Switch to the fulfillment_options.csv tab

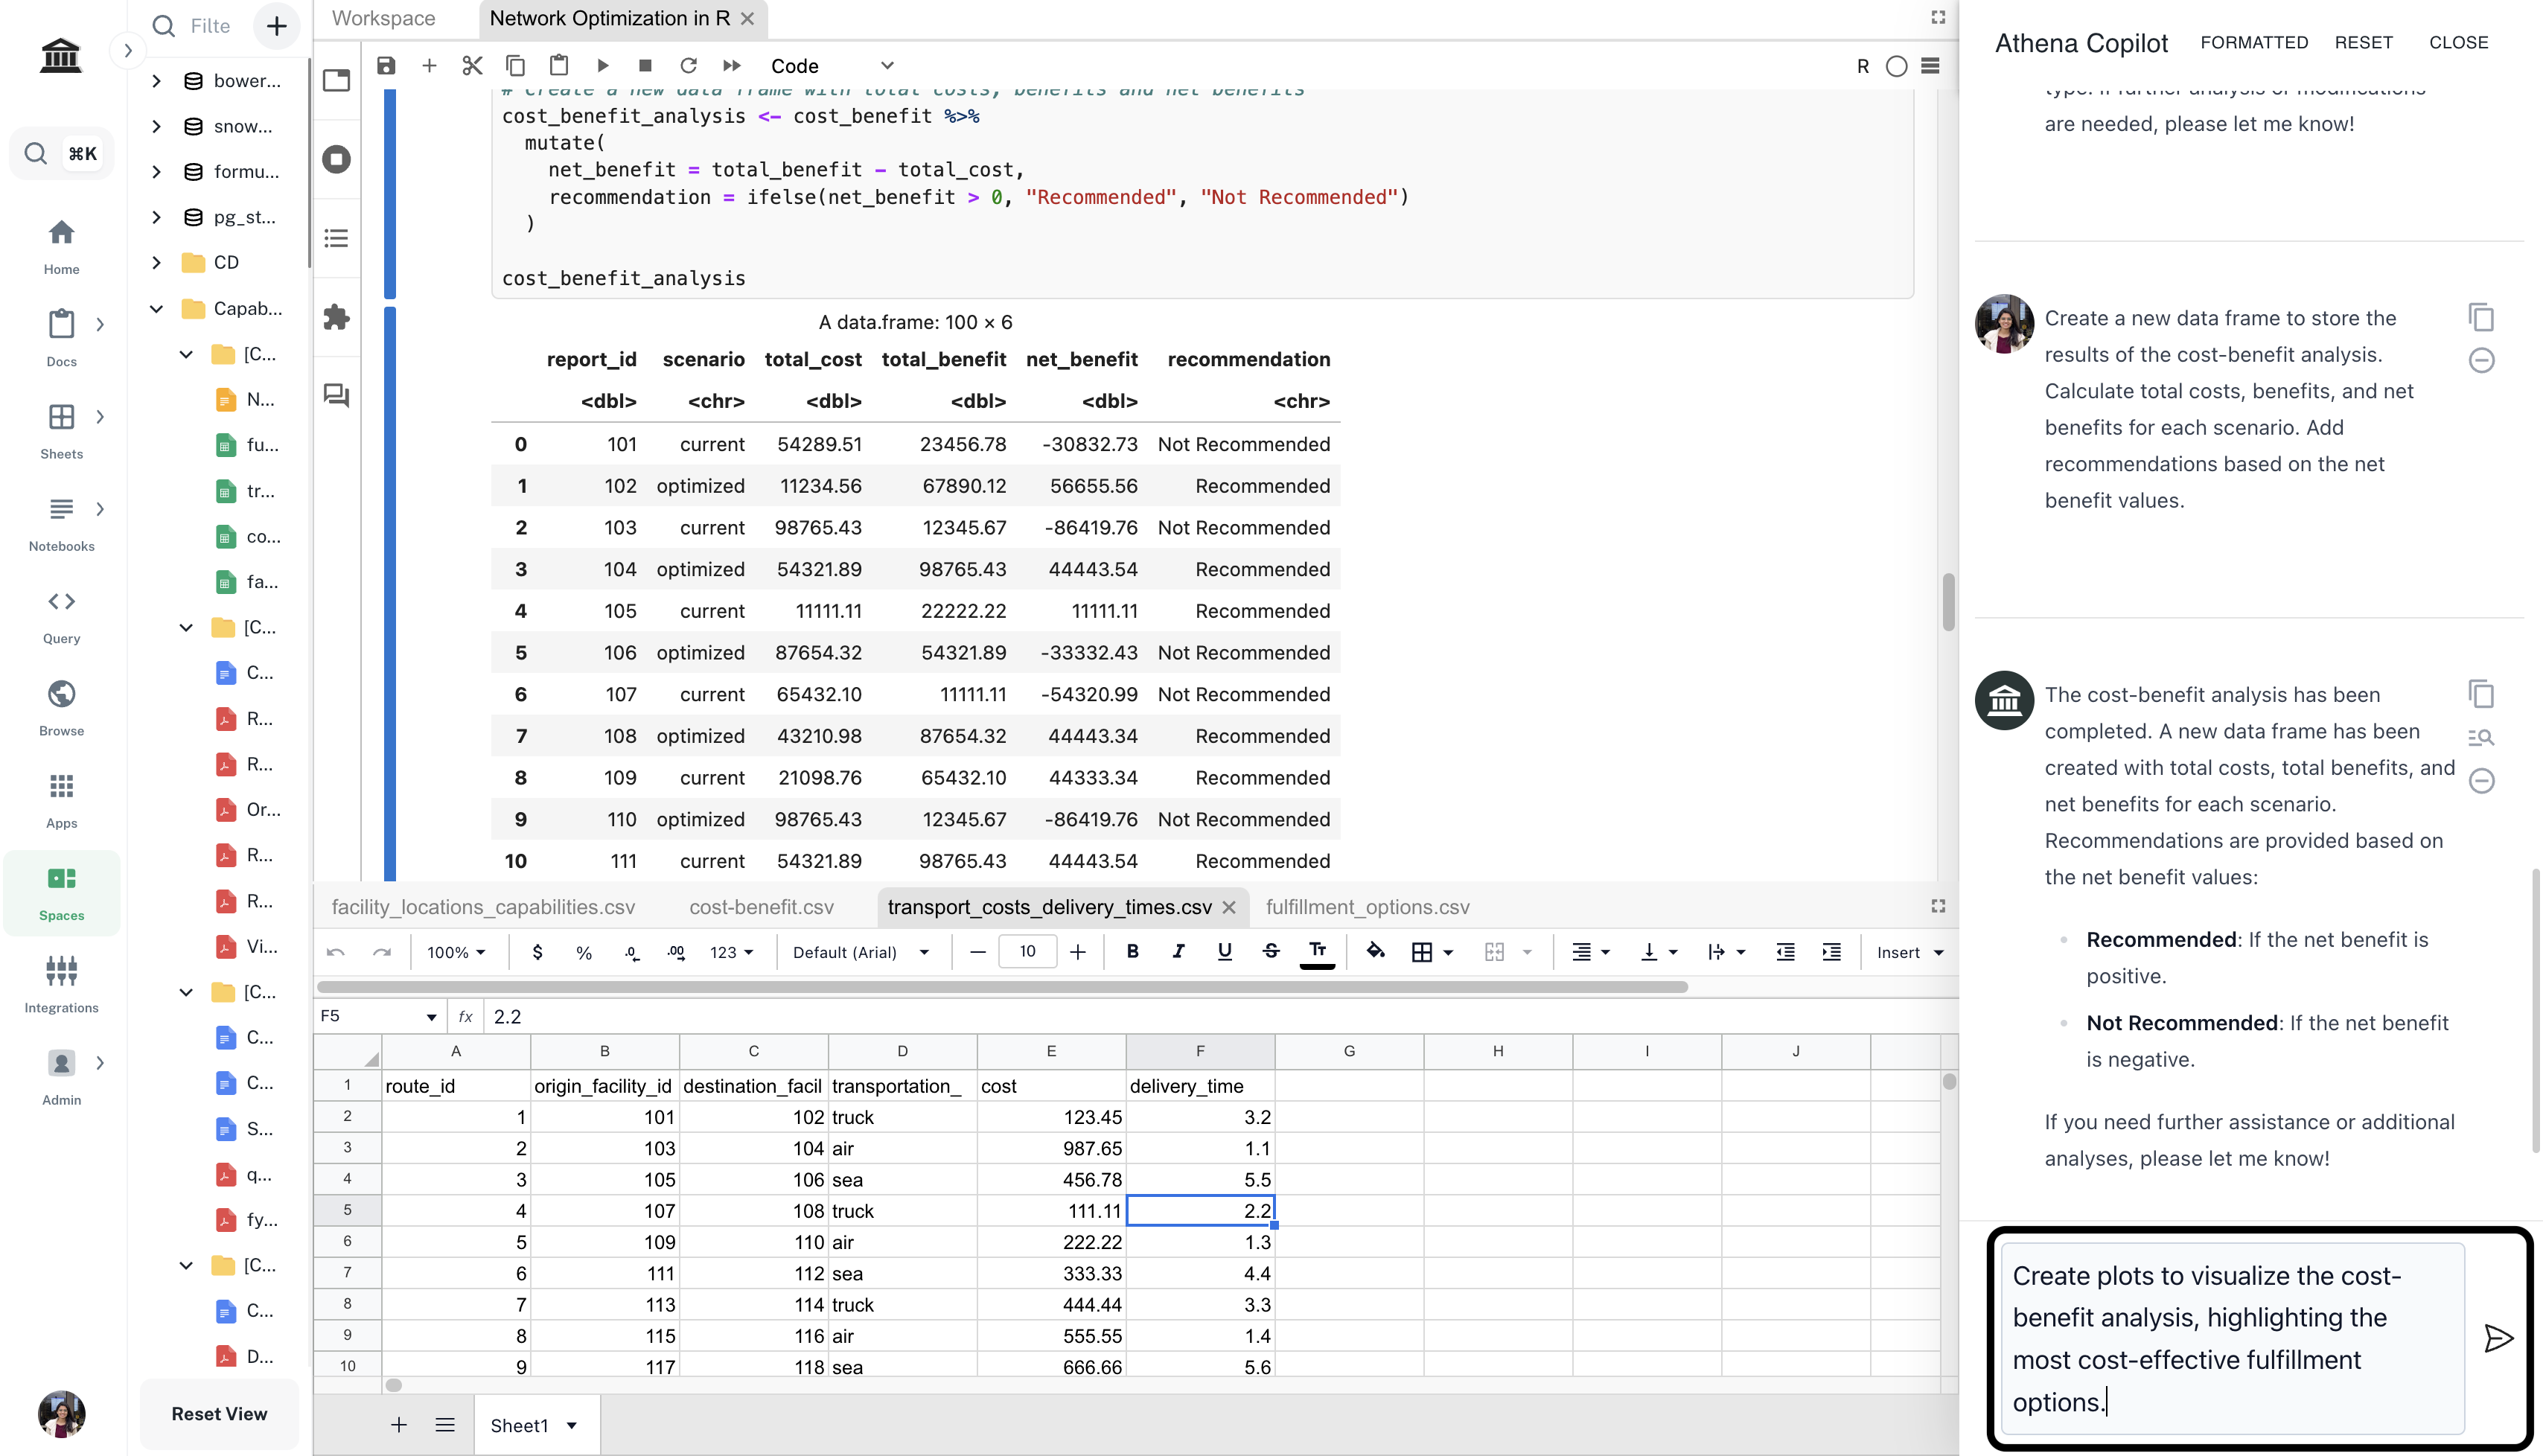tap(1367, 907)
